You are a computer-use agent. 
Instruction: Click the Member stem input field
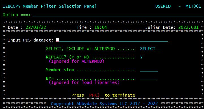[x=149, y=70]
